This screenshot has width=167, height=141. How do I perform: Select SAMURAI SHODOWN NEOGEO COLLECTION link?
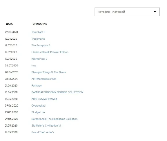[x=57, y=92]
